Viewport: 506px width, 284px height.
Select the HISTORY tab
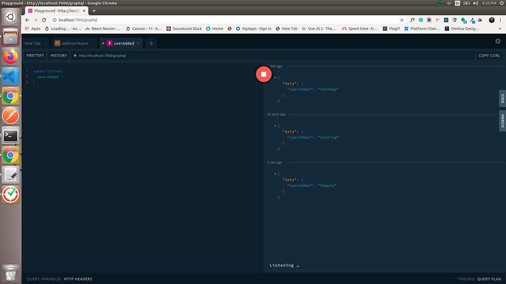tap(58, 55)
